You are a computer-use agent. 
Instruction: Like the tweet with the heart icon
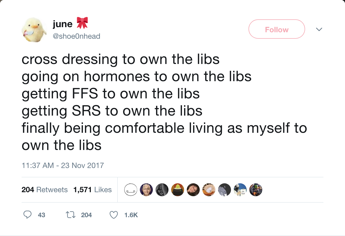pos(113,215)
